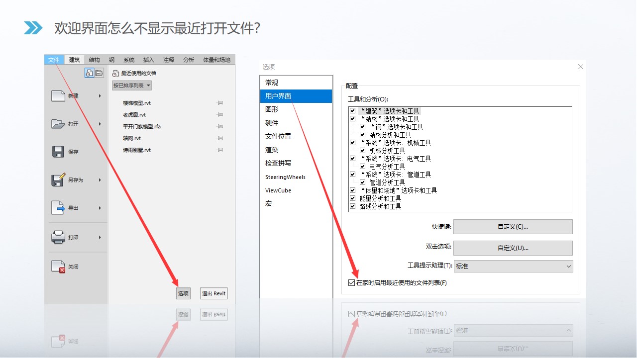Switch to the 建筑 ribbon tab

coord(75,60)
